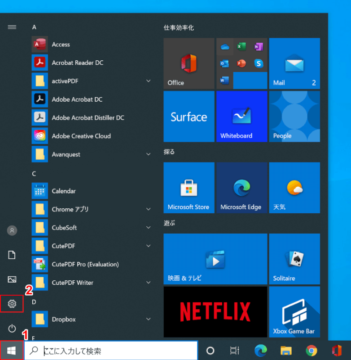The height and width of the screenshot is (360, 351).
Task: Click the 探る group heading
Action: pos(169,152)
